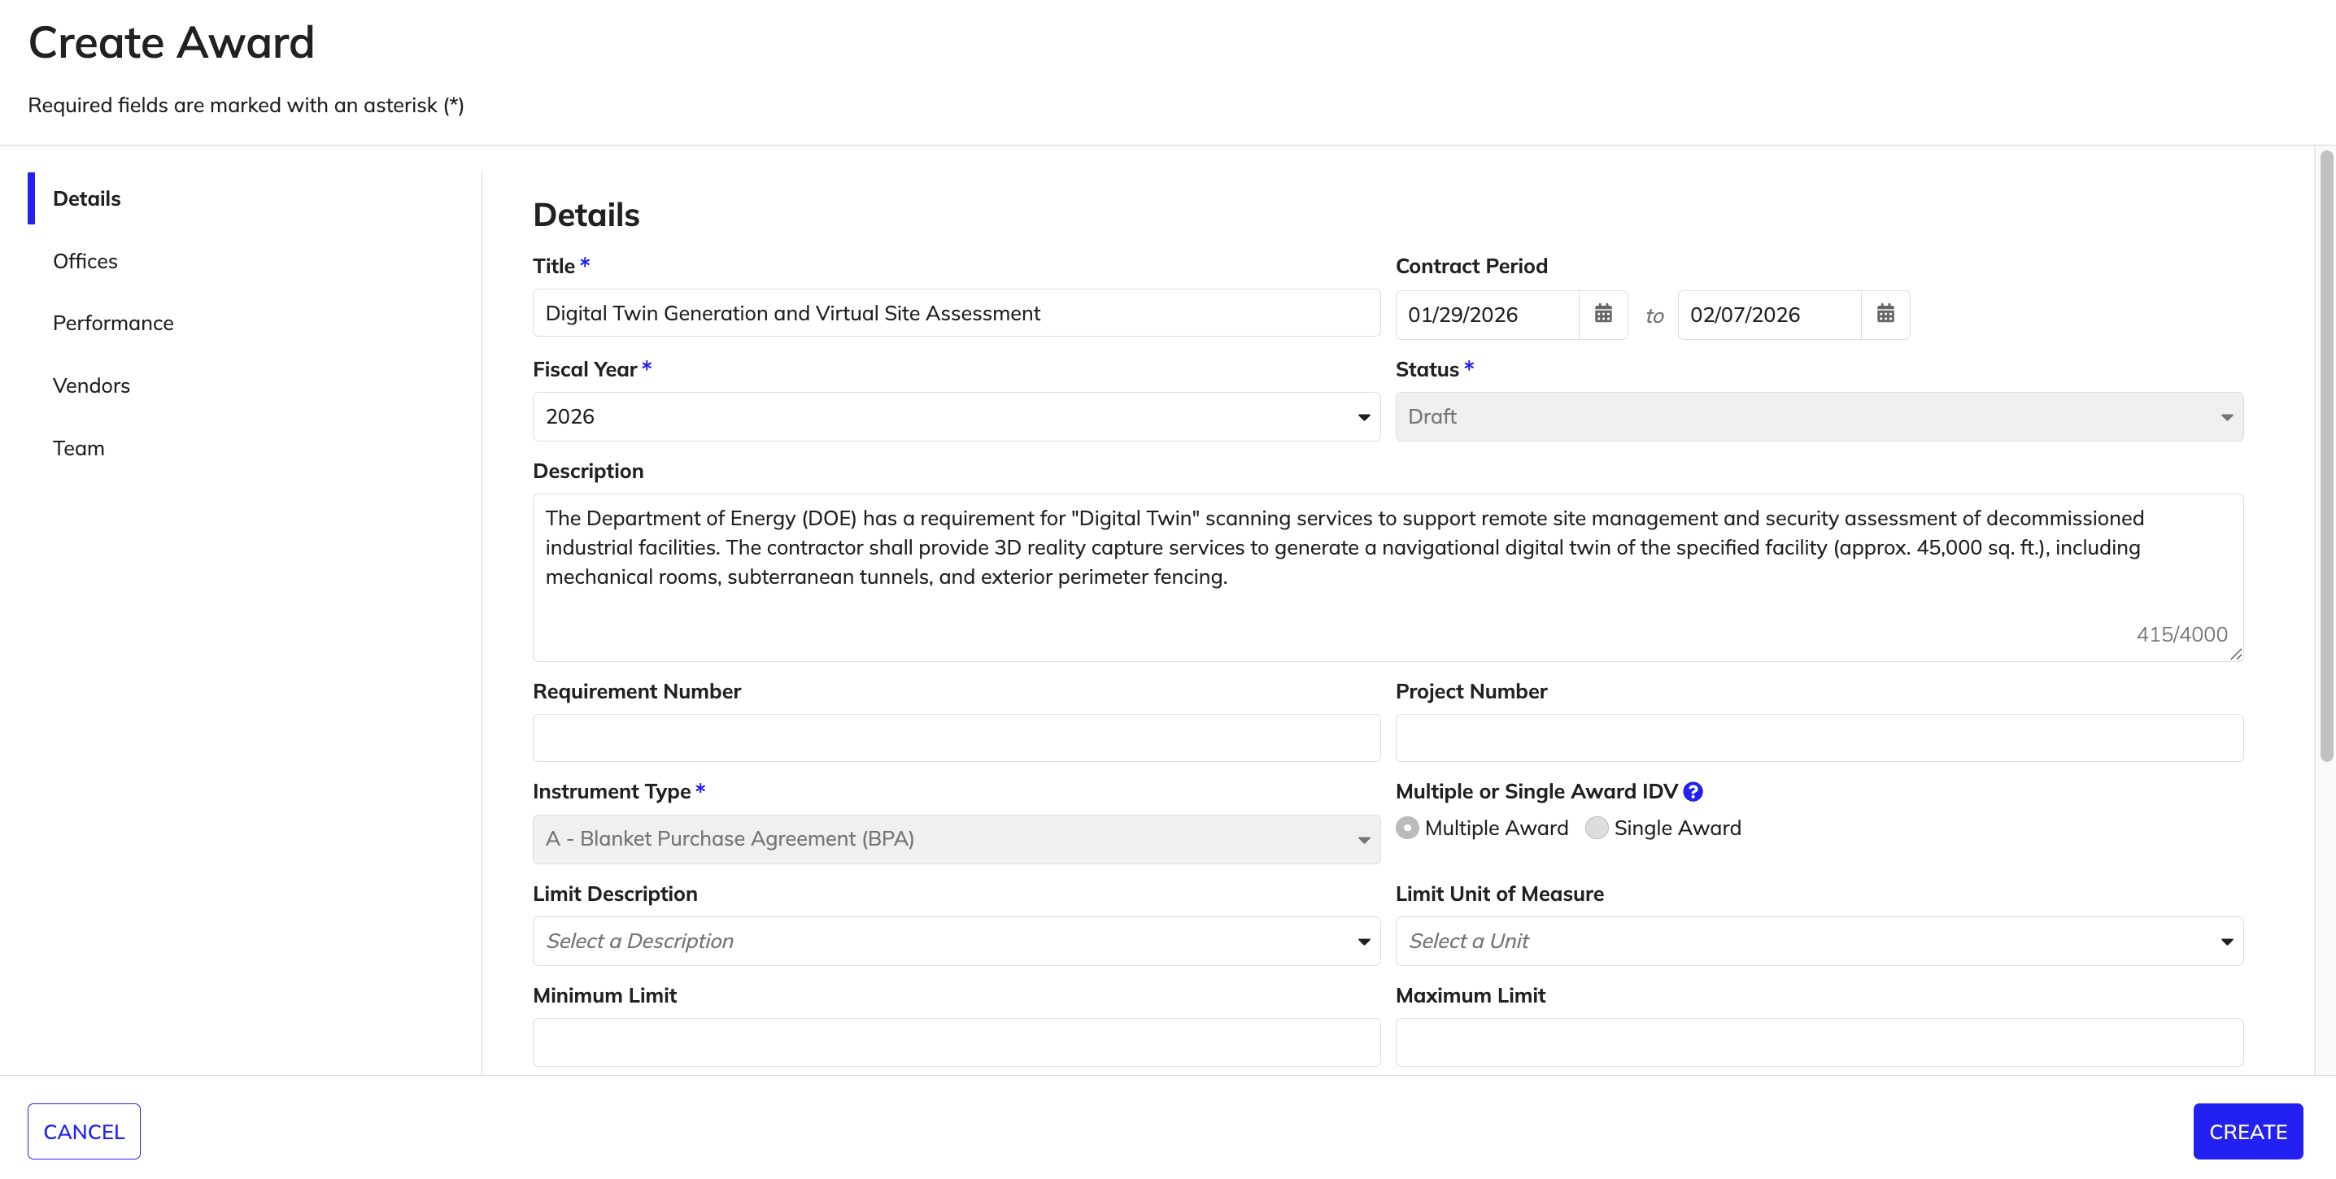
Task: Navigate to the Vendors section
Action: click(x=90, y=385)
